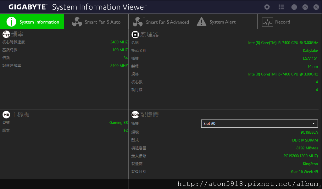Screen dimensions: 322x189
Task: Click the 製造日期 label
Action: click(x=139, y=171)
